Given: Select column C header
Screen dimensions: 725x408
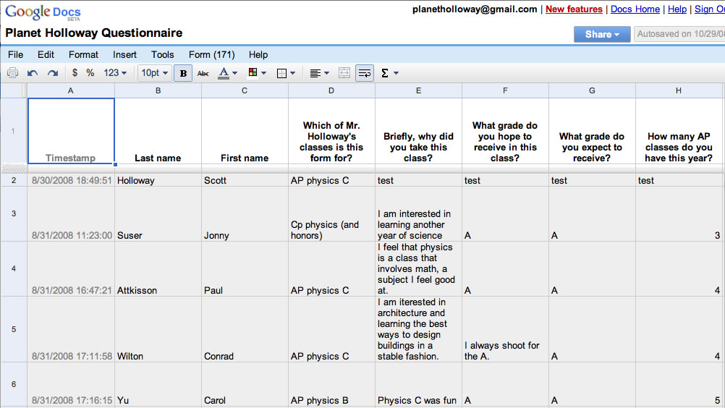Looking at the screenshot, I should 245,90.
